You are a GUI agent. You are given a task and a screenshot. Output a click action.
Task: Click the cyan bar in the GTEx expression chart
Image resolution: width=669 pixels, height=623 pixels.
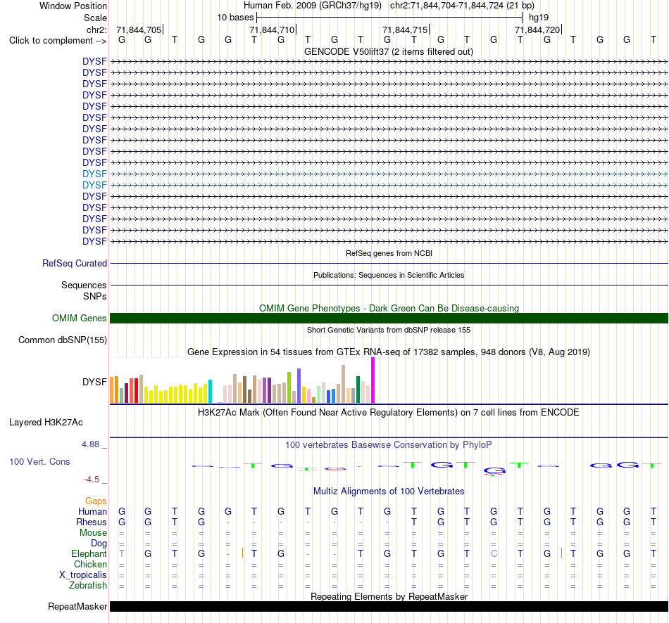(x=210, y=391)
